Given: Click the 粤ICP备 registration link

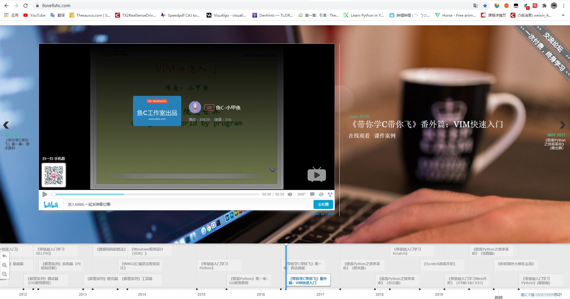Looking at the screenshot, I should pos(541,295).
